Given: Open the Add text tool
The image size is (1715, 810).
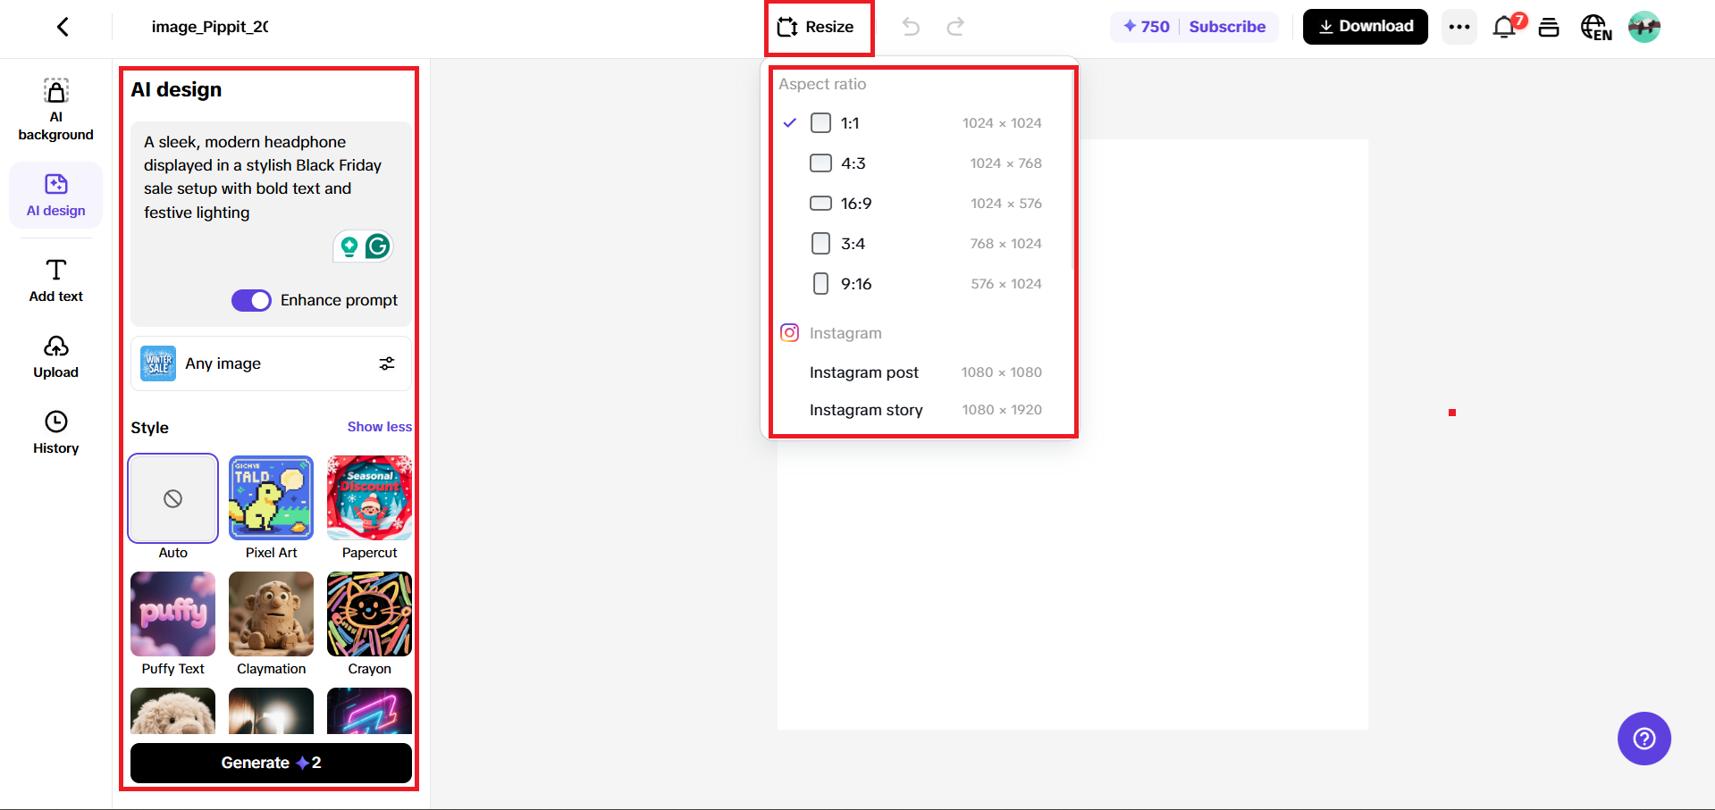Looking at the screenshot, I should [55, 280].
